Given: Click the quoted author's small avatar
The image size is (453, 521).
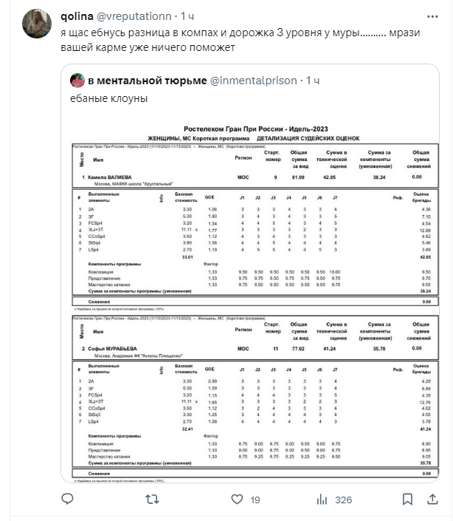Looking at the screenshot, I should [x=77, y=80].
